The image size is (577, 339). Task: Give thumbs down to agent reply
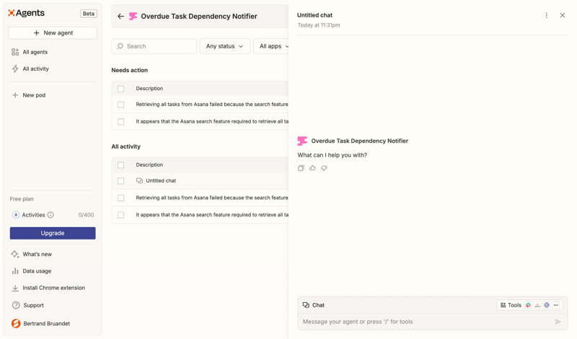(324, 168)
